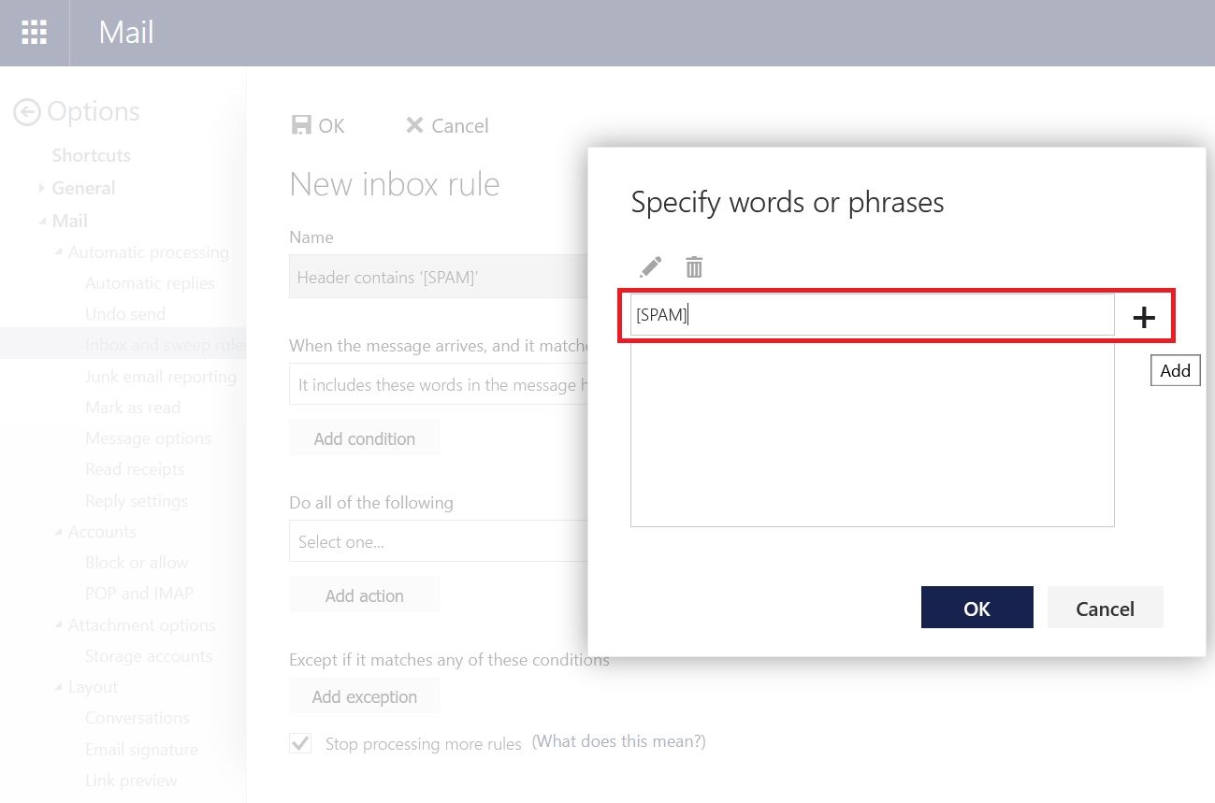Go to Email signature settings
The height and width of the screenshot is (803, 1215).
[x=141, y=750]
